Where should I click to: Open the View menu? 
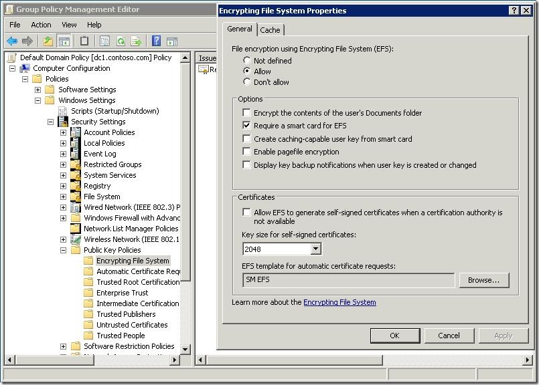click(x=69, y=25)
